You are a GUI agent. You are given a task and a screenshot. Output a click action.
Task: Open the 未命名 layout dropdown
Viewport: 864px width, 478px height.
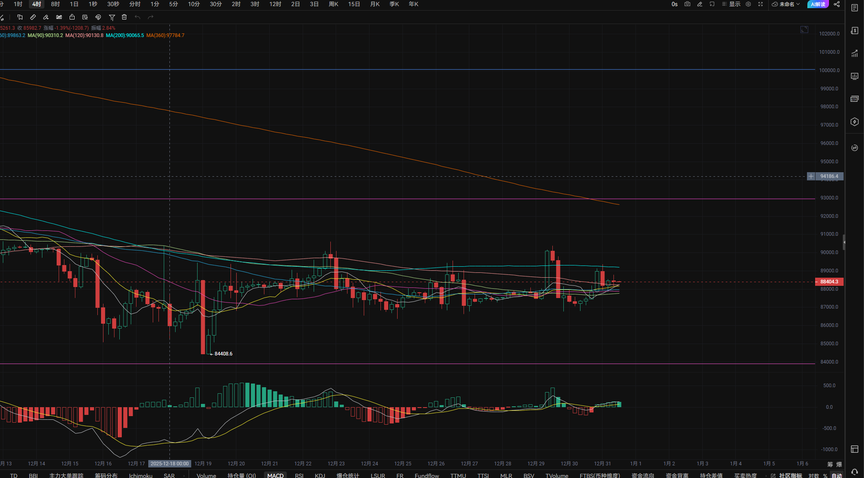786,4
